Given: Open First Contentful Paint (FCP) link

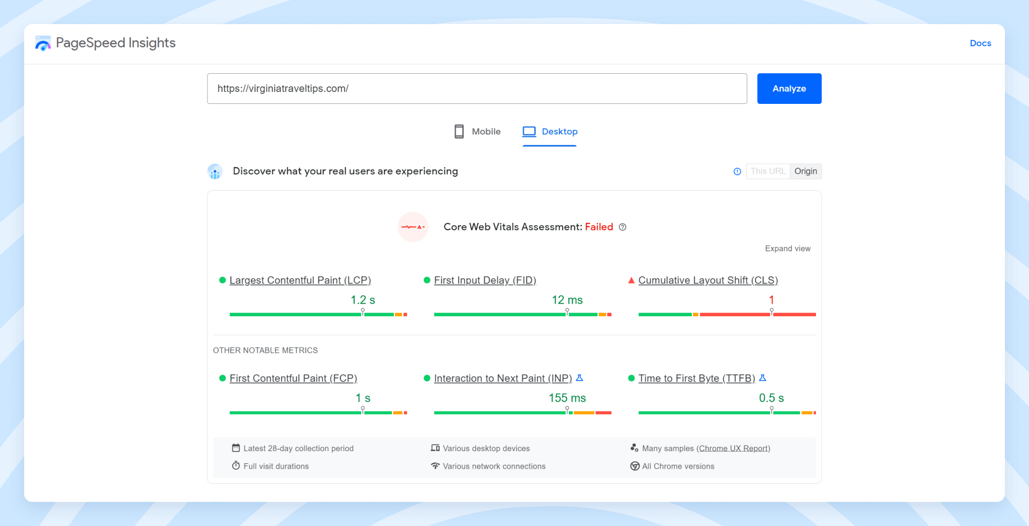Looking at the screenshot, I should 293,378.
